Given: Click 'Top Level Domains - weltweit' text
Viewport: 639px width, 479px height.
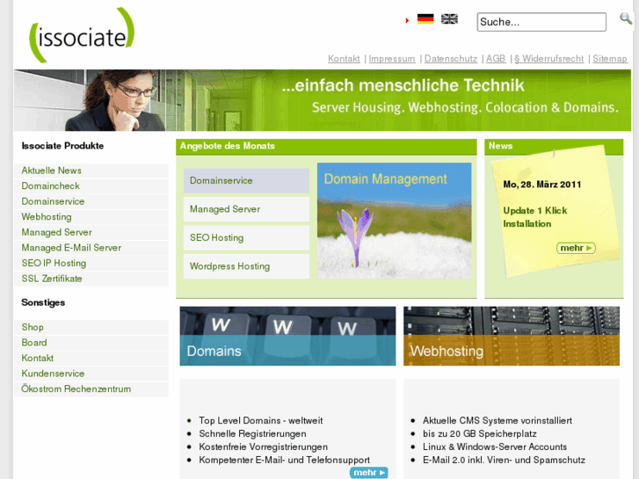Looking at the screenshot, I should (x=261, y=421).
